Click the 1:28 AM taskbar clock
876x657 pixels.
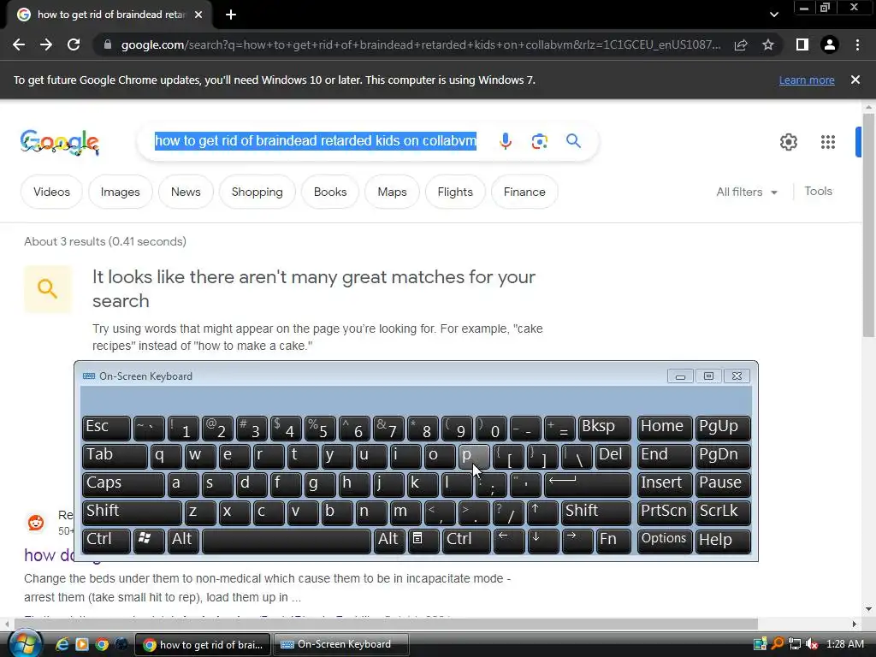coord(844,644)
